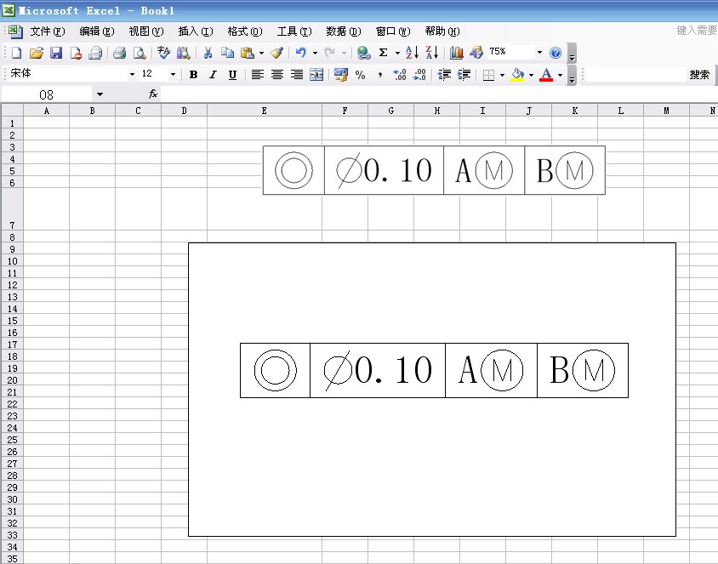718x564 pixels.
Task: Toggle the drawing toolbar icon
Action: (476, 53)
